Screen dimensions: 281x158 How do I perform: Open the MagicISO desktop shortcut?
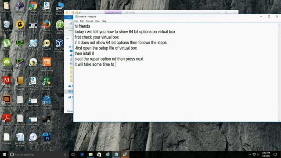pos(33,139)
